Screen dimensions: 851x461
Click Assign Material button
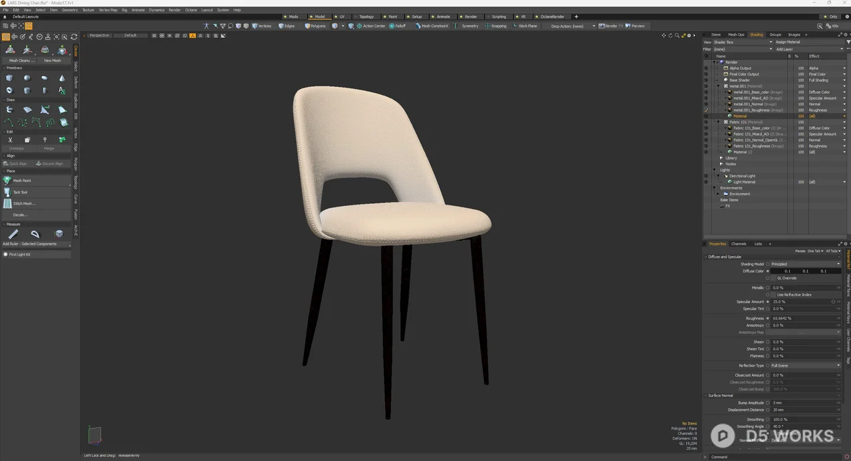[809, 42]
